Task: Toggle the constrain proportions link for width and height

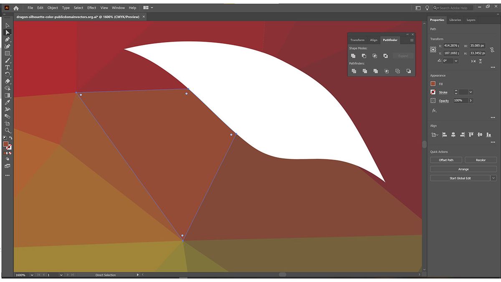Action: tap(492, 49)
